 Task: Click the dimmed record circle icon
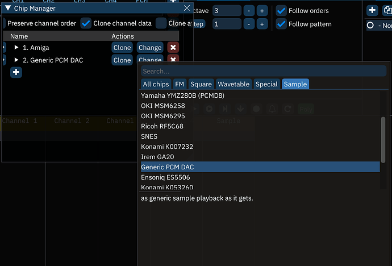[x=256, y=109]
